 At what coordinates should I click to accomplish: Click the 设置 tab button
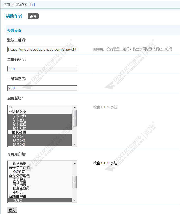[33, 16]
